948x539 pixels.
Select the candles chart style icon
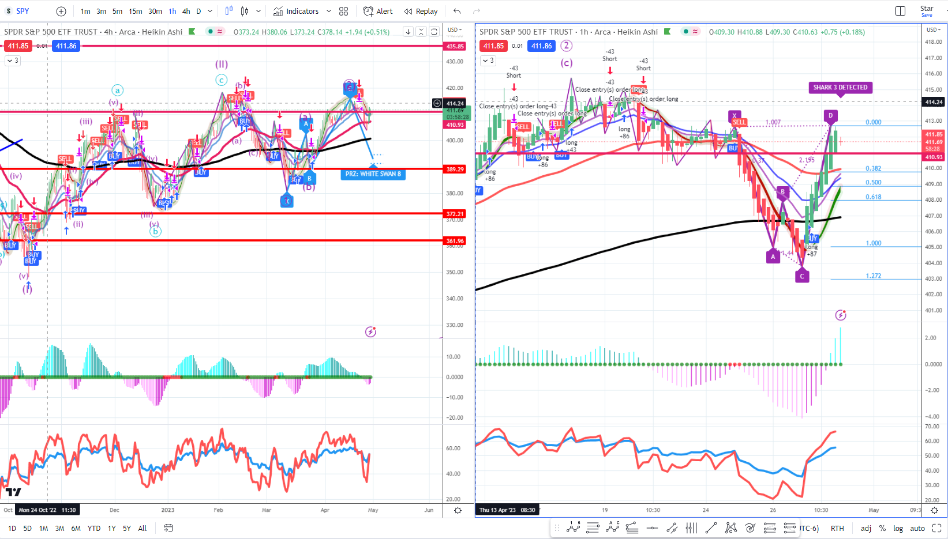click(x=244, y=11)
